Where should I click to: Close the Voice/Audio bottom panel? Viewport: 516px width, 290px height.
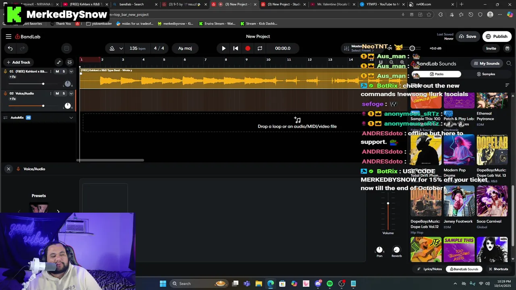click(x=8, y=169)
